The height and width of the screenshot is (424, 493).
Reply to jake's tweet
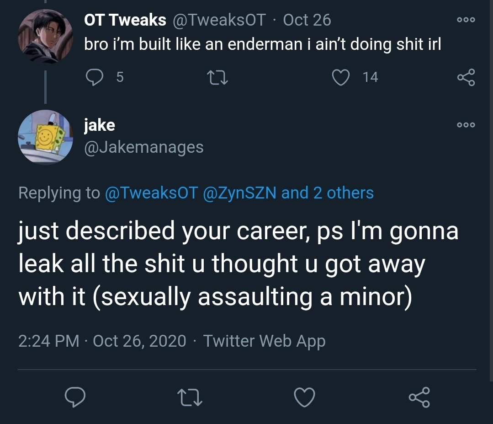point(74,397)
